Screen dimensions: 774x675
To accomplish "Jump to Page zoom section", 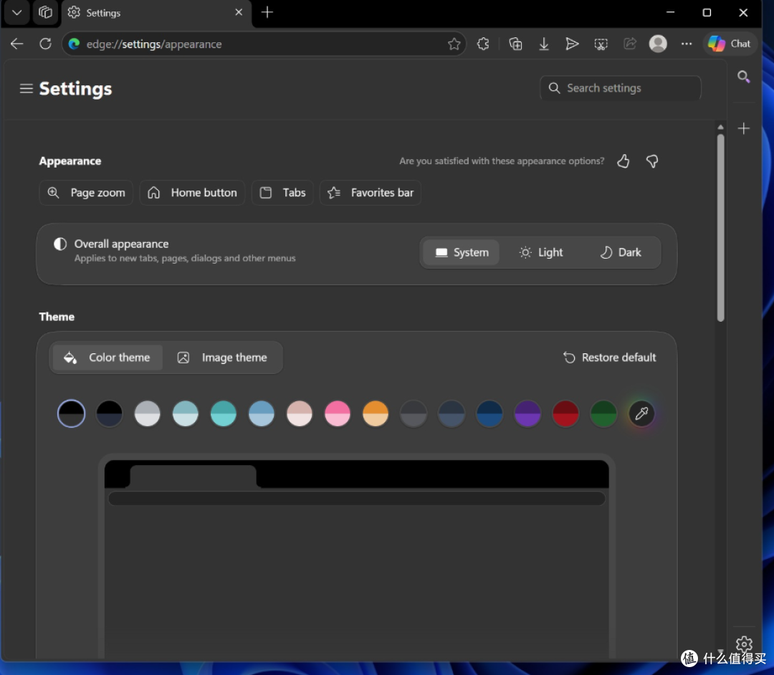I will coord(86,193).
